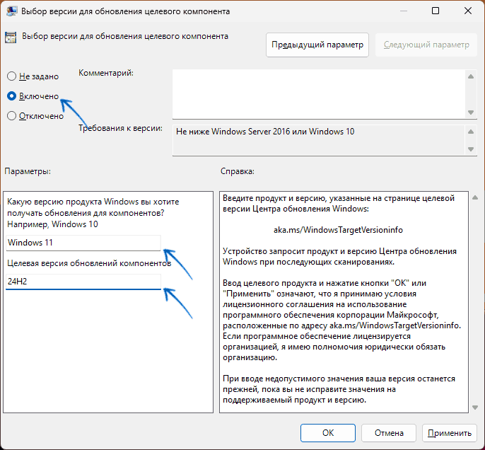Viewport: 485px width, 450px height.
Task: Click the "Устройство запросит продукт" help paragraph
Action: (339, 257)
